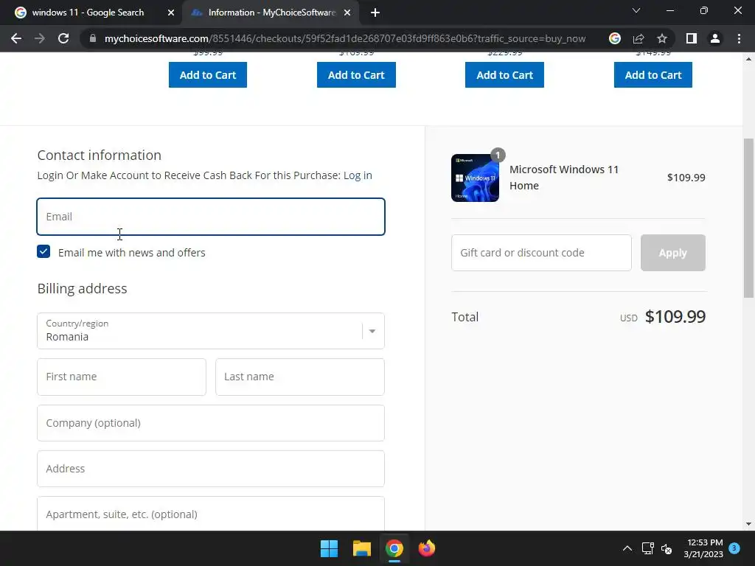Image resolution: width=755 pixels, height=566 pixels.
Task: Switch to windows 11 Google Search tab
Action: (x=88, y=13)
